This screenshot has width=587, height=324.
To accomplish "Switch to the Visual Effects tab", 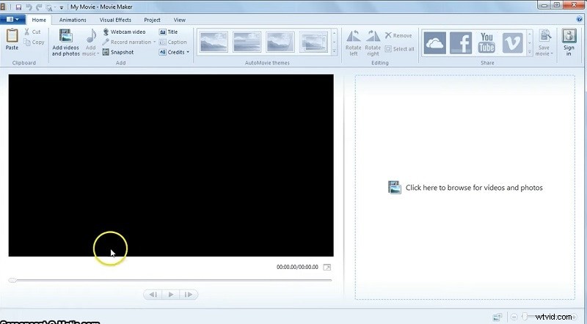I will pos(115,20).
